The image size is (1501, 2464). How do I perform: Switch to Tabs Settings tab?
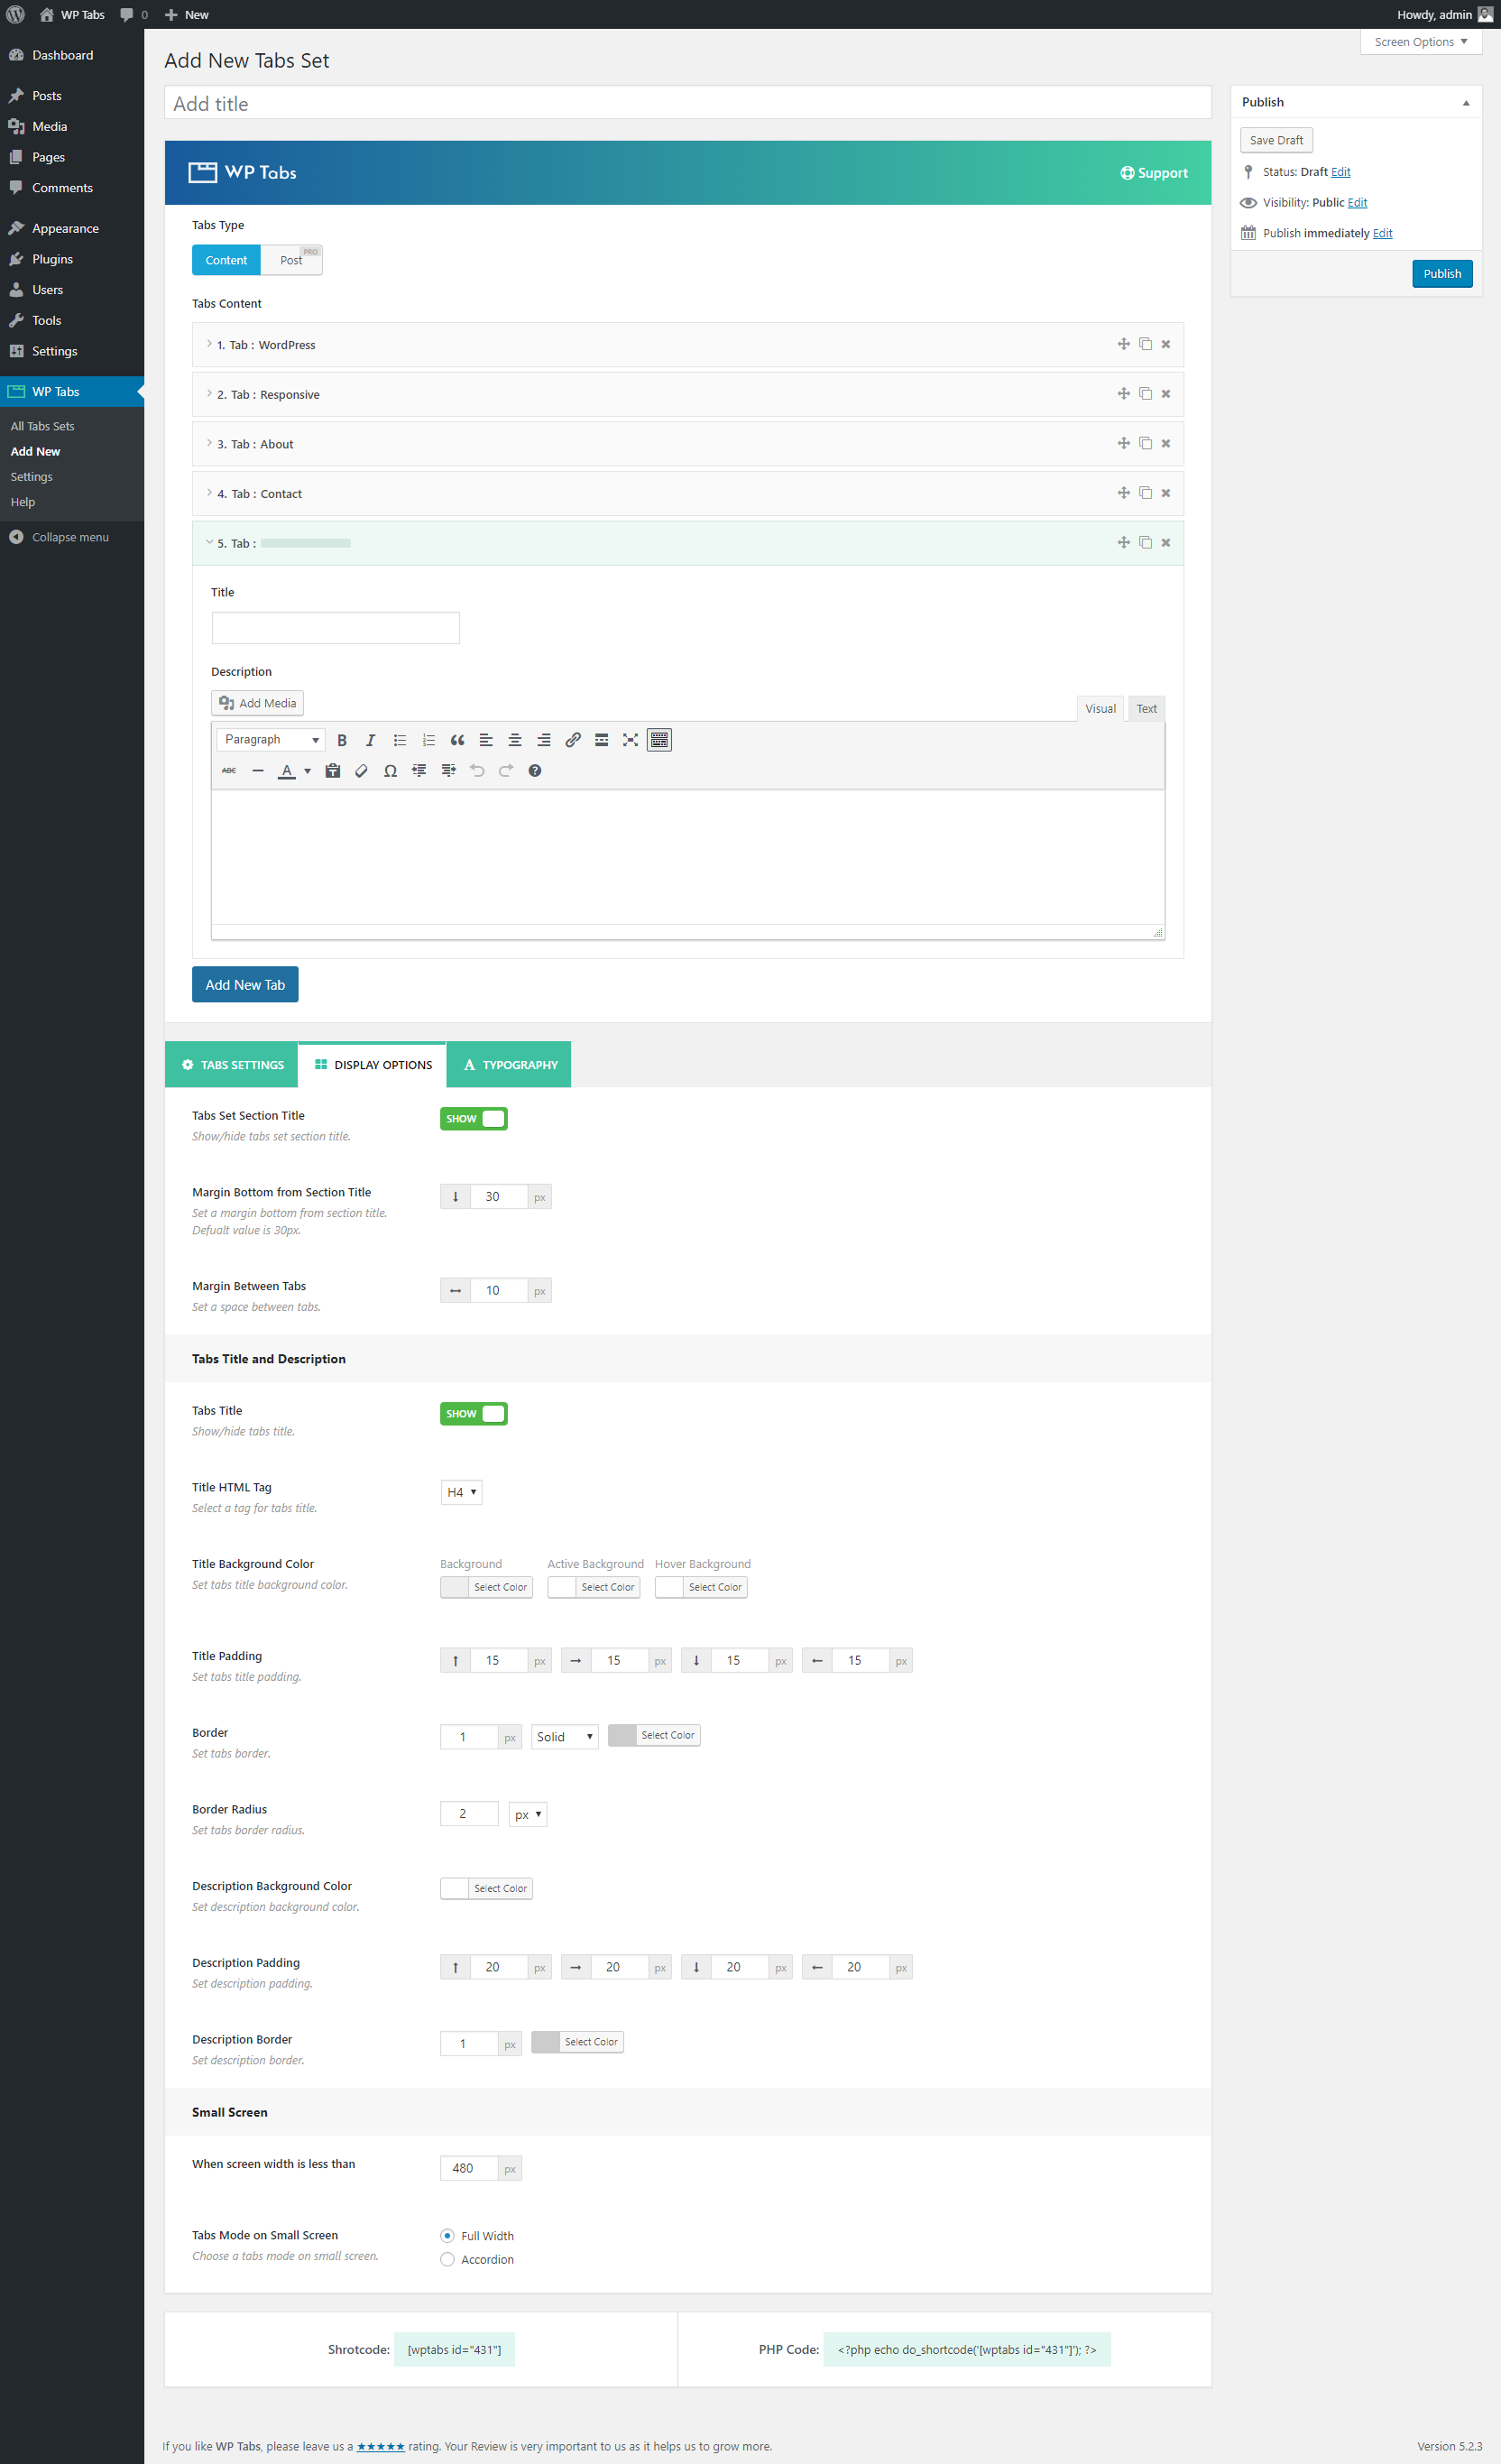[231, 1065]
